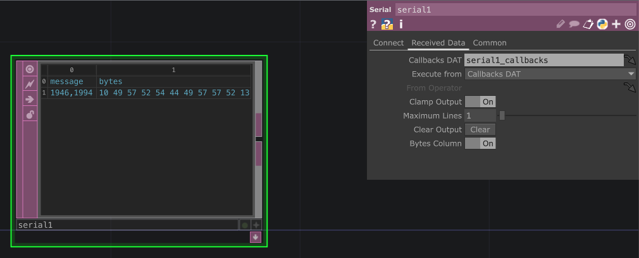
Task: Switch to the Received Data tab
Action: click(438, 43)
